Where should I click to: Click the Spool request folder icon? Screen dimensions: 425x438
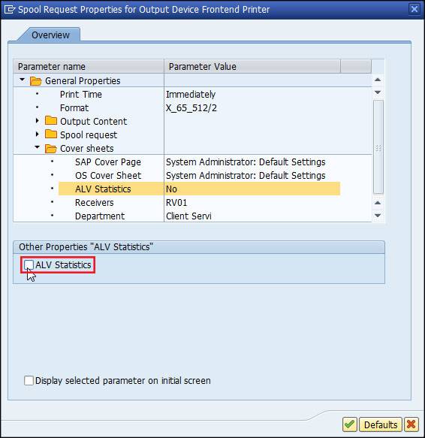pyautogui.click(x=51, y=134)
